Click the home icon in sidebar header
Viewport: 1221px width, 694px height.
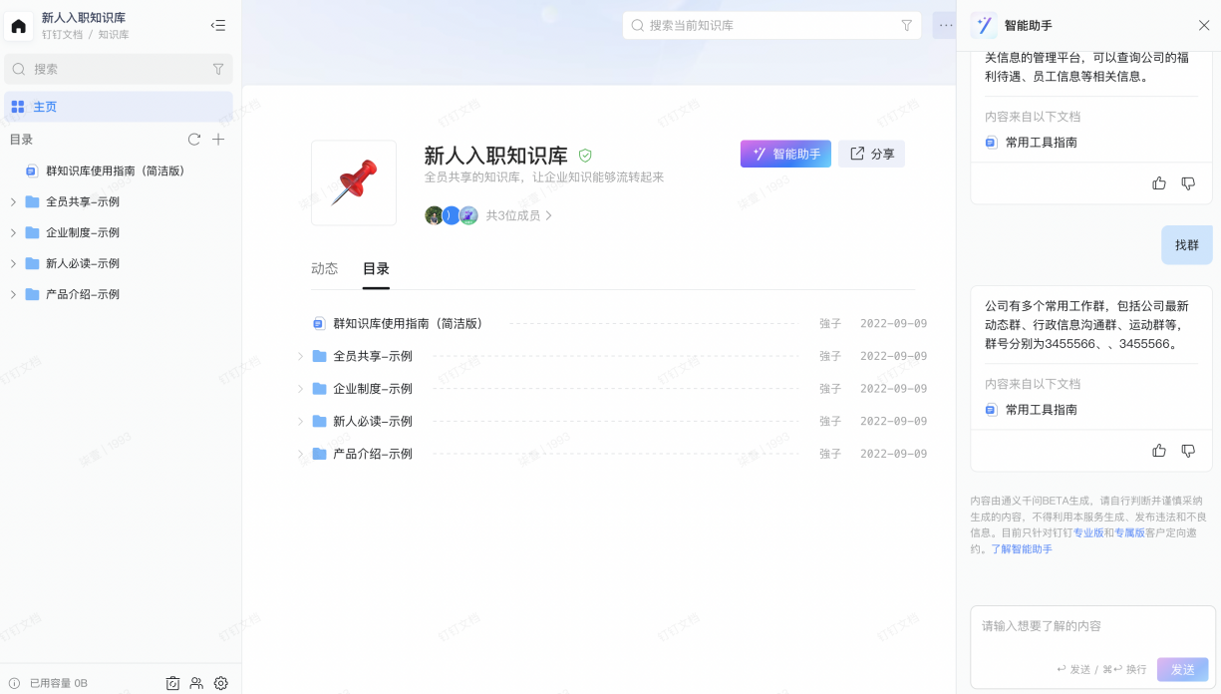tap(19, 26)
